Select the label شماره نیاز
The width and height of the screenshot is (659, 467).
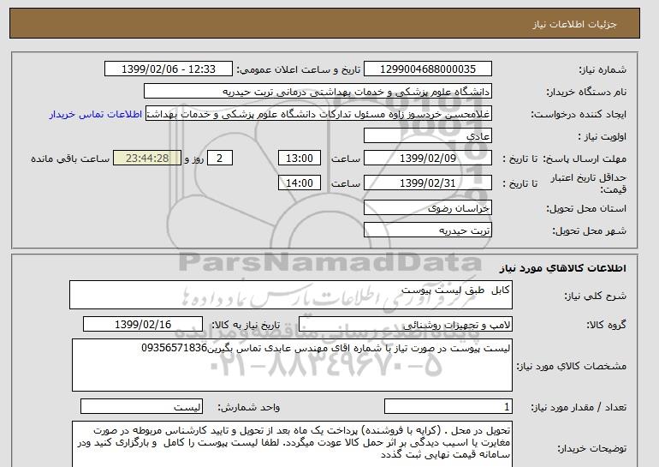603,70
